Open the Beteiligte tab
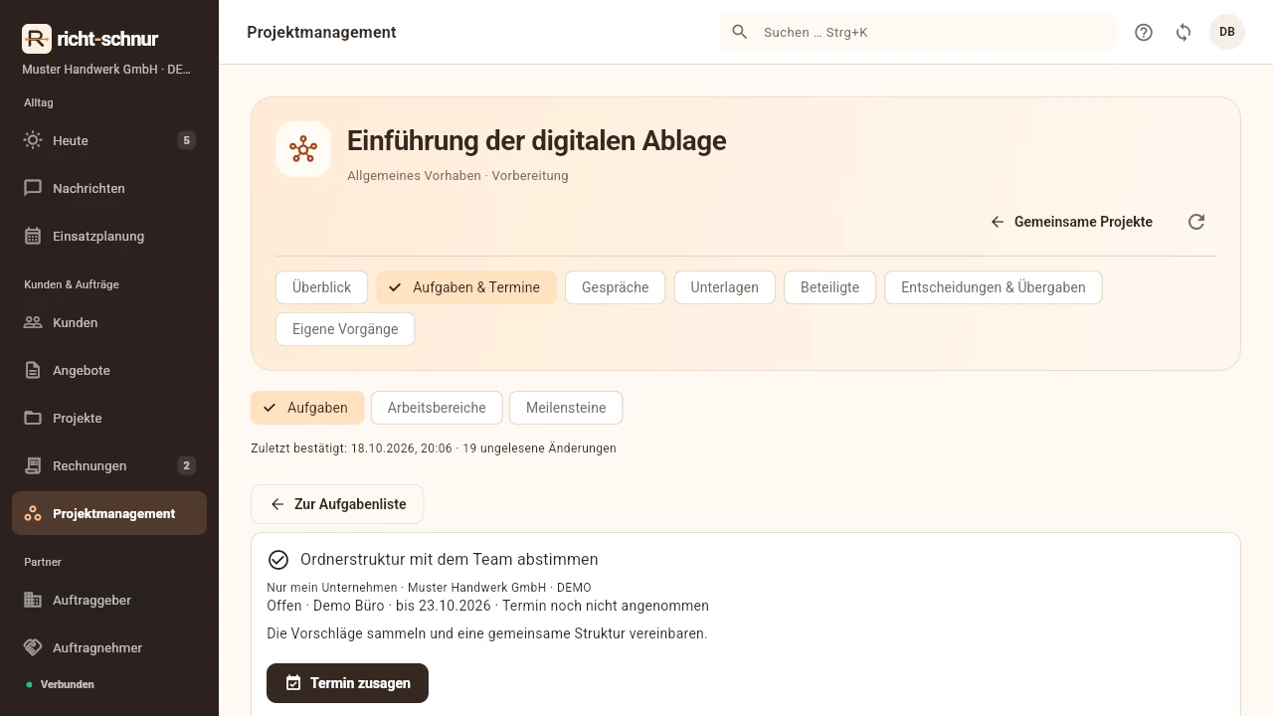Viewport: 1273px width, 716px height. tap(829, 287)
